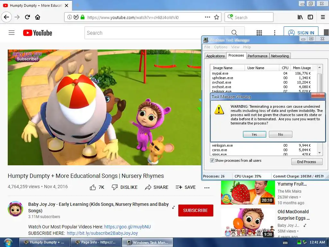This screenshot has width=329, height=247.
Task: Open the Yummy Fruit video thumbnail
Action: [248, 192]
